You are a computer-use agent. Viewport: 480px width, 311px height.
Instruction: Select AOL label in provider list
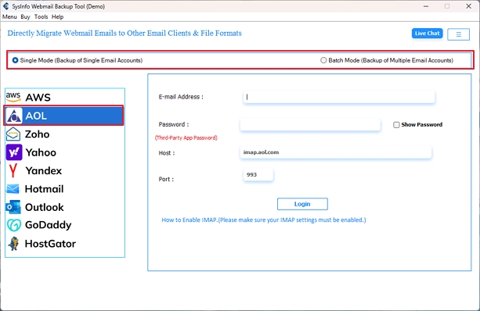[36, 116]
